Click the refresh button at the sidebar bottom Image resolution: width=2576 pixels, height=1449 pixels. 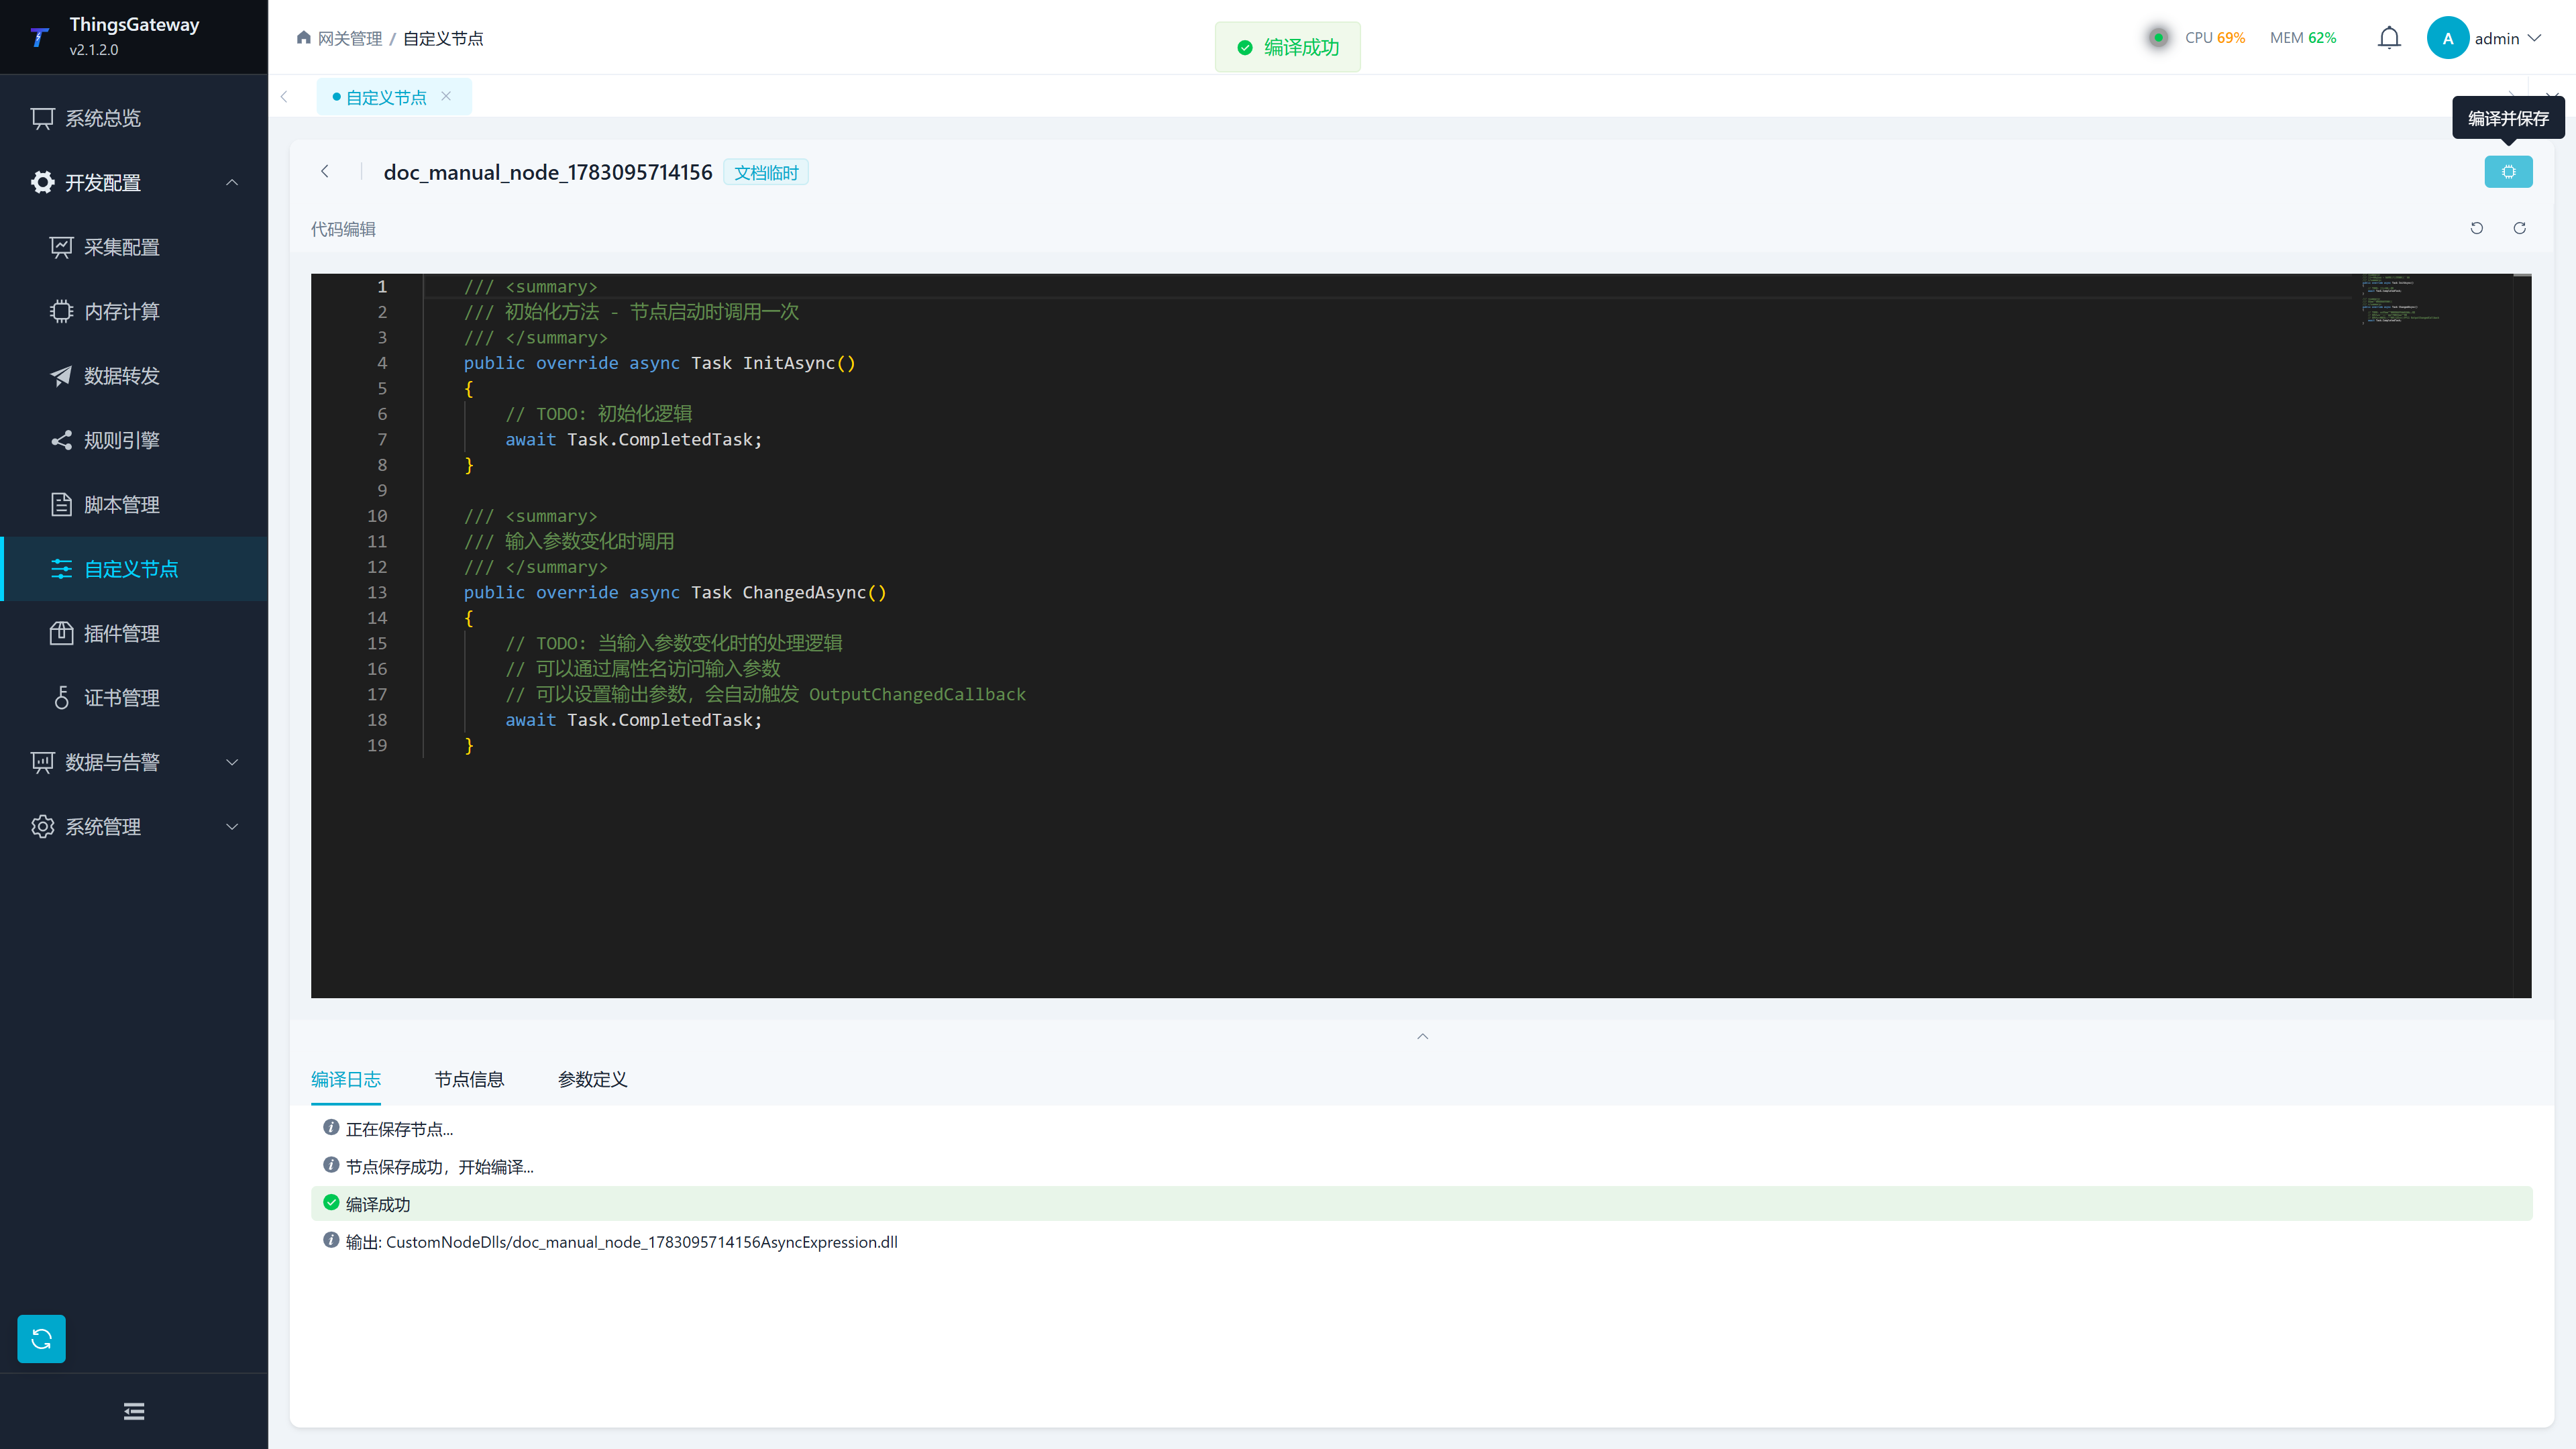(41, 1338)
